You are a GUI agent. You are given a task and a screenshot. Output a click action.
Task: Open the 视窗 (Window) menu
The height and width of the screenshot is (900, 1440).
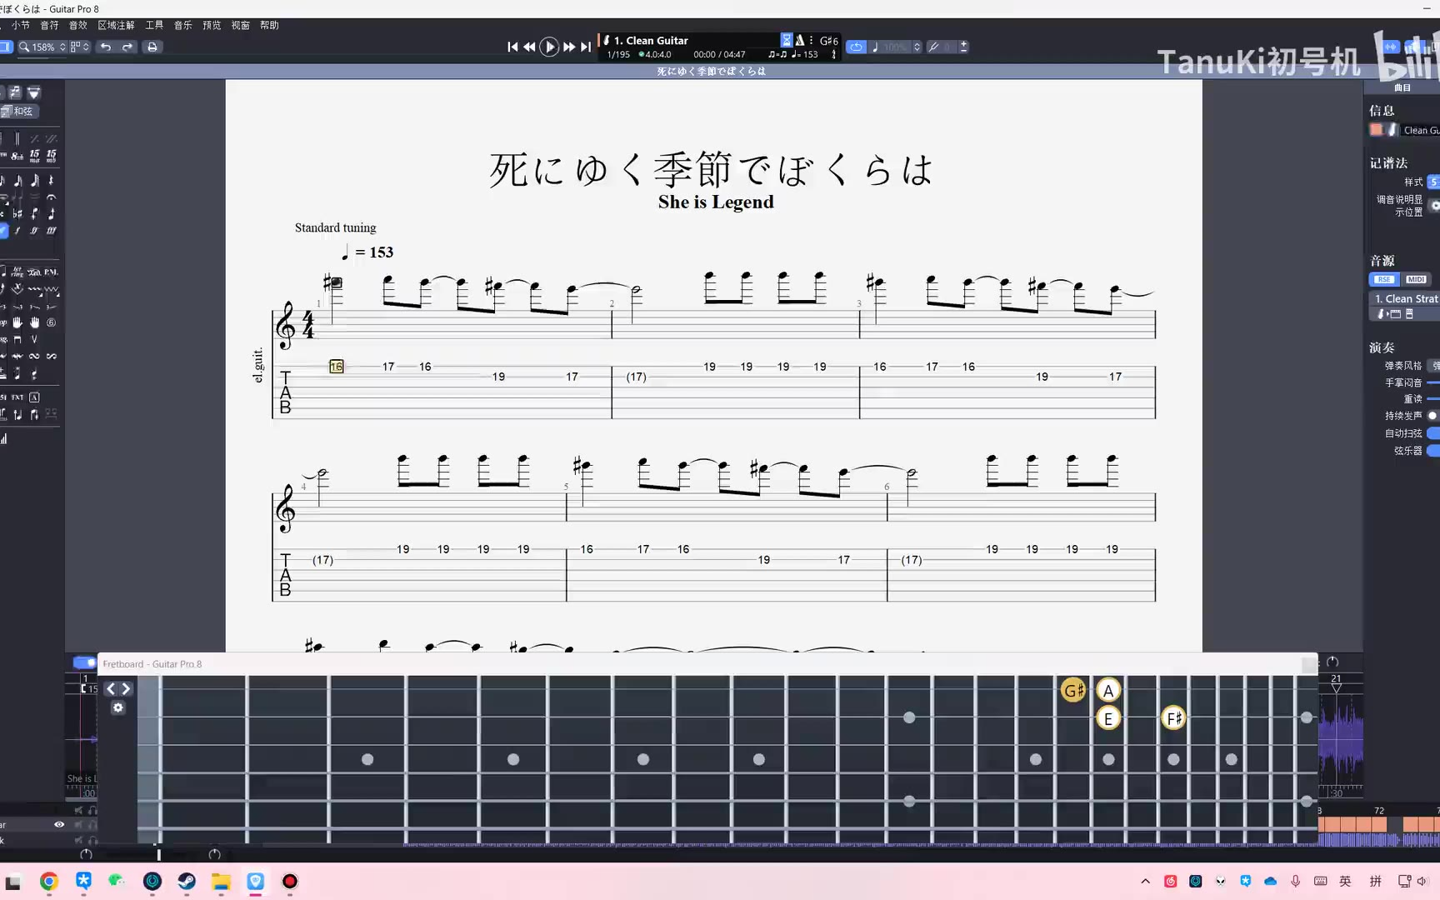pos(241,25)
